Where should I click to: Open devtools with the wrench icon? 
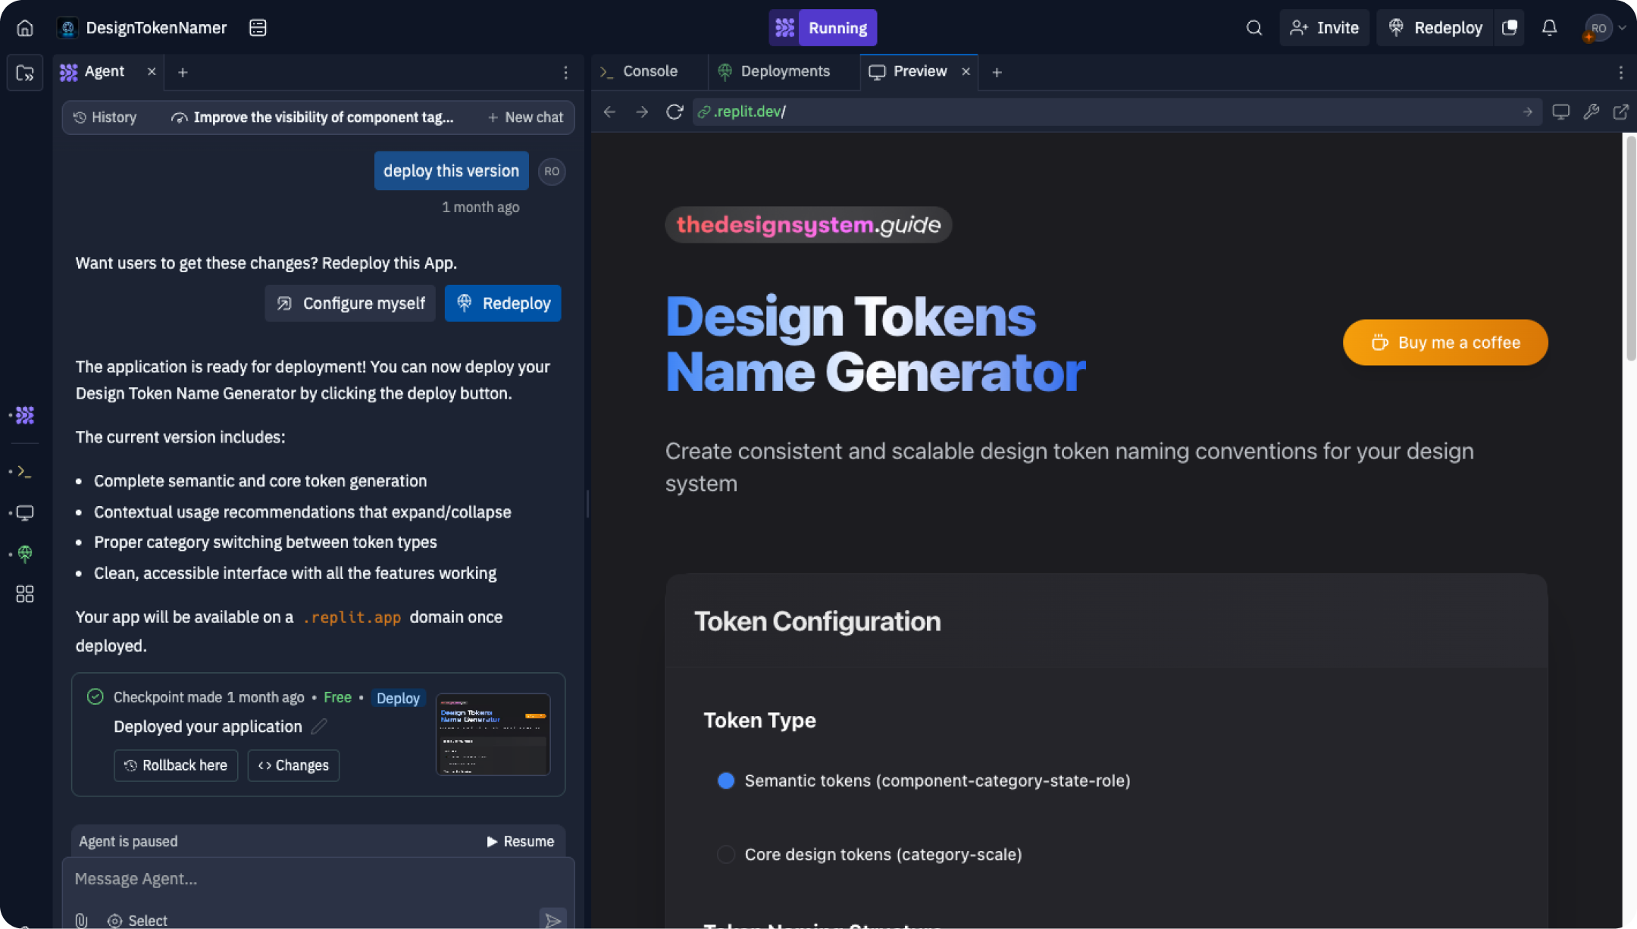1592,111
